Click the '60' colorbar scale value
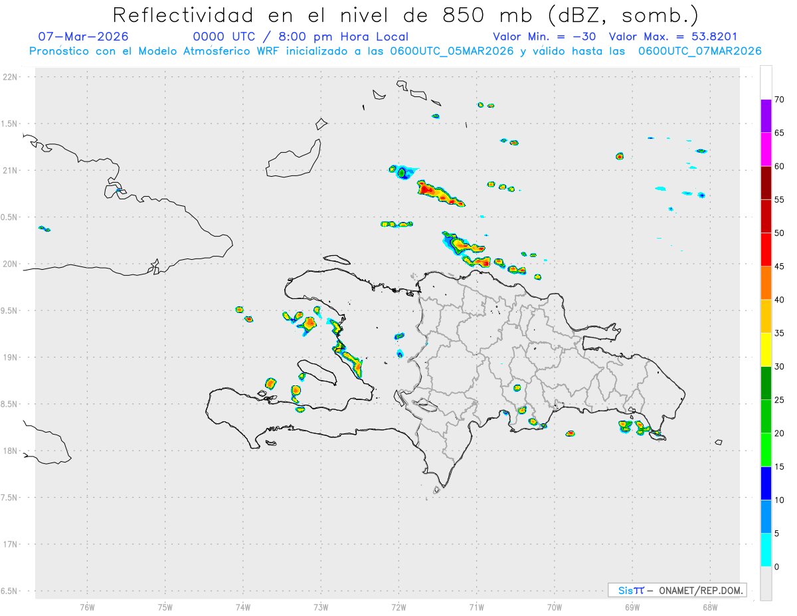The image size is (797, 616). [779, 166]
